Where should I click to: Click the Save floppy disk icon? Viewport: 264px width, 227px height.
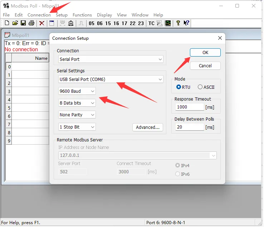[23, 23]
